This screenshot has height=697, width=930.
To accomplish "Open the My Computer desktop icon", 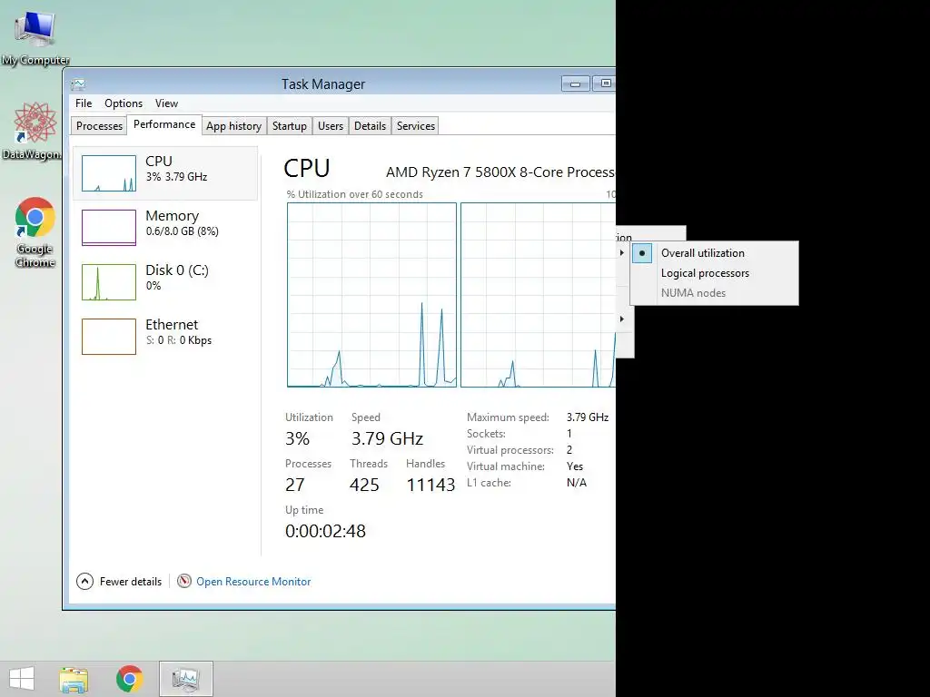I will (35, 36).
